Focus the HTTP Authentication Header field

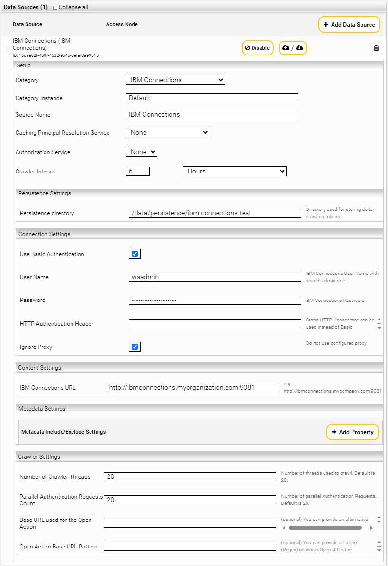pos(215,323)
